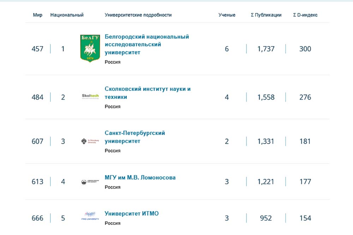Viewport: 353px width, 235px height.
Task: Click the Ученые column header
Action: point(227,15)
